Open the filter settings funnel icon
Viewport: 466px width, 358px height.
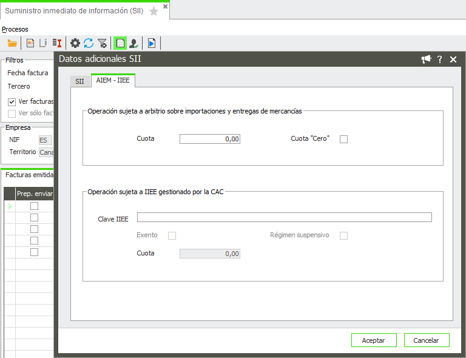click(x=102, y=43)
